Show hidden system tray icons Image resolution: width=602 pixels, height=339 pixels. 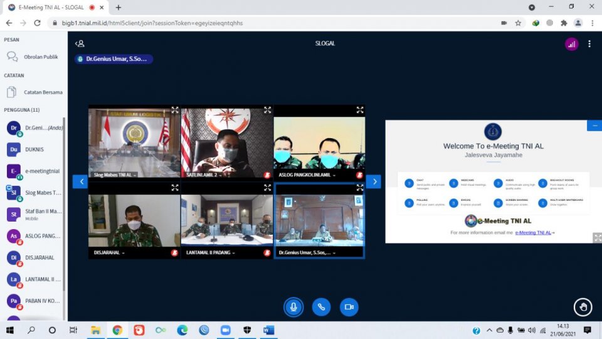click(489, 330)
